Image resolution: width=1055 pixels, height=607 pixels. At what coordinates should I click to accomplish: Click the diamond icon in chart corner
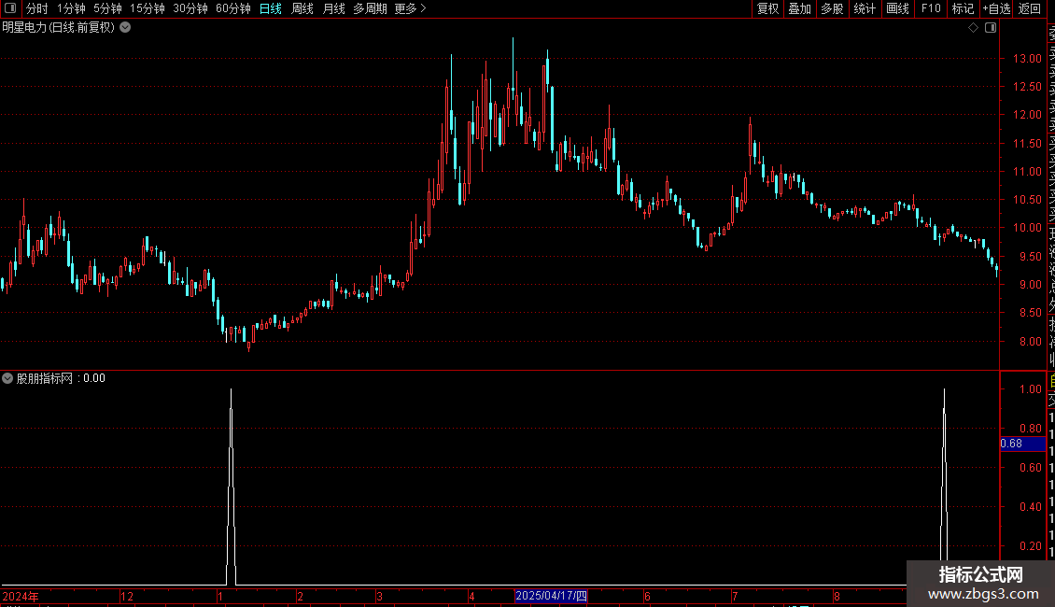[x=973, y=28]
